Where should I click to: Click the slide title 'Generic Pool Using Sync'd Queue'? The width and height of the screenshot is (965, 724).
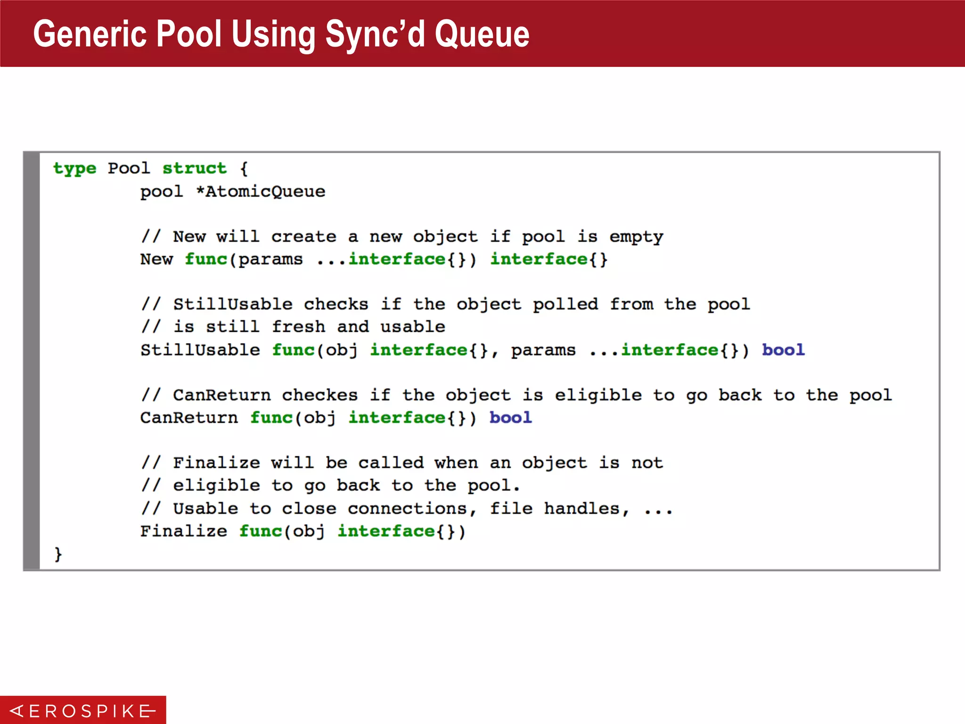pos(281,34)
